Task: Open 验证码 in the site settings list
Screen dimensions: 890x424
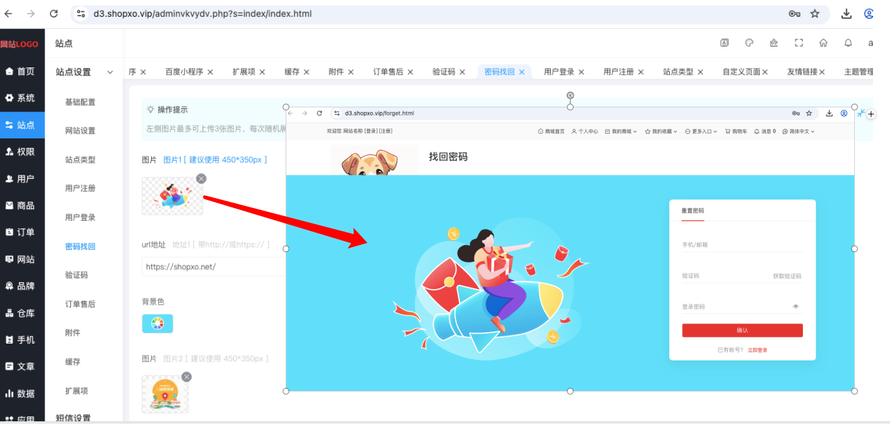Action: point(76,275)
